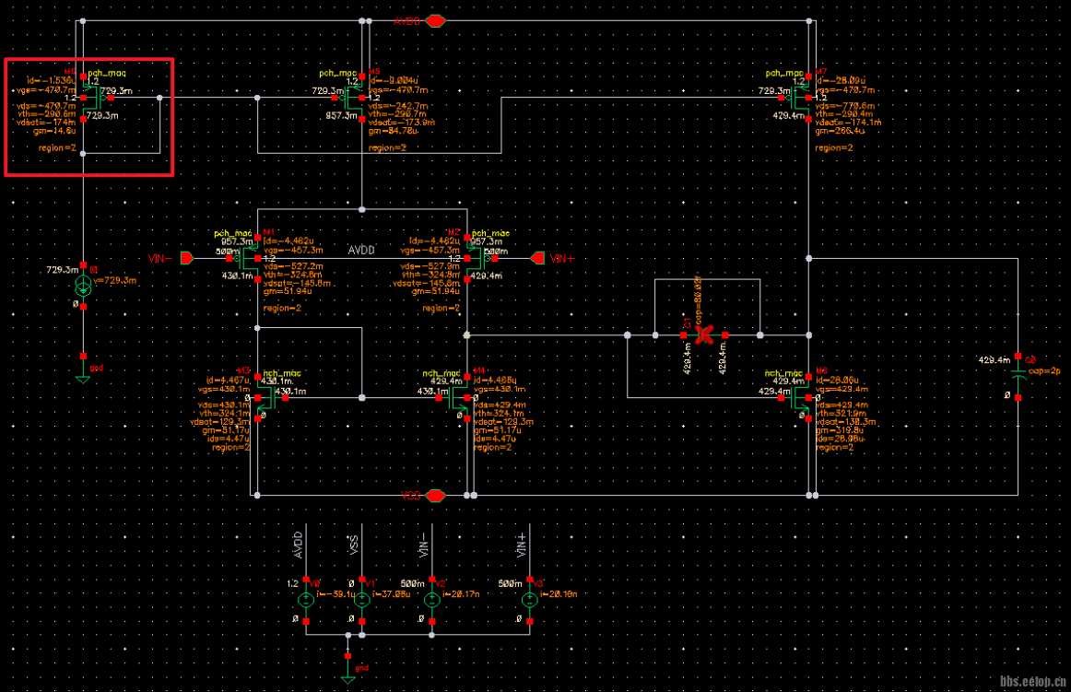Image resolution: width=1071 pixels, height=692 pixels.
Task: Click M6 'gm=319.8u' annotation
Action: 841,430
